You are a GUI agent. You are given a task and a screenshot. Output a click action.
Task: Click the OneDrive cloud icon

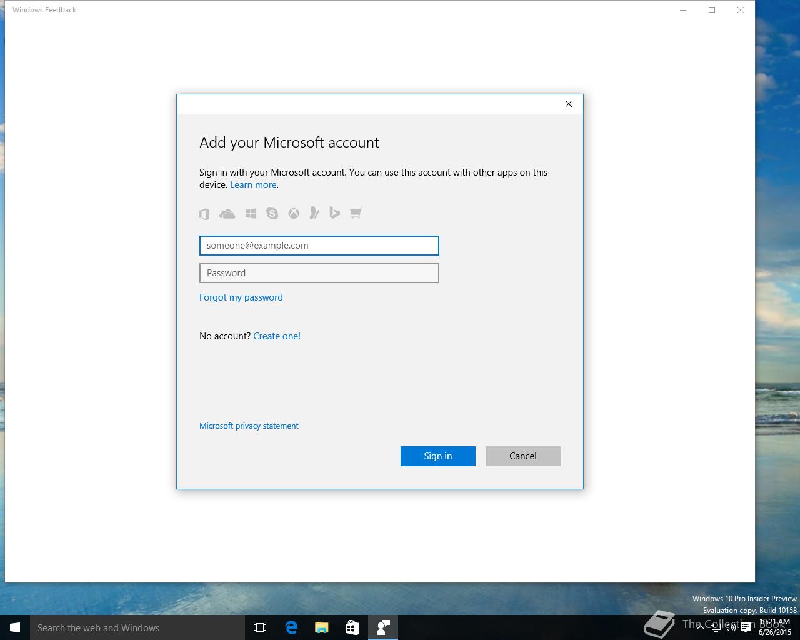[x=227, y=214]
